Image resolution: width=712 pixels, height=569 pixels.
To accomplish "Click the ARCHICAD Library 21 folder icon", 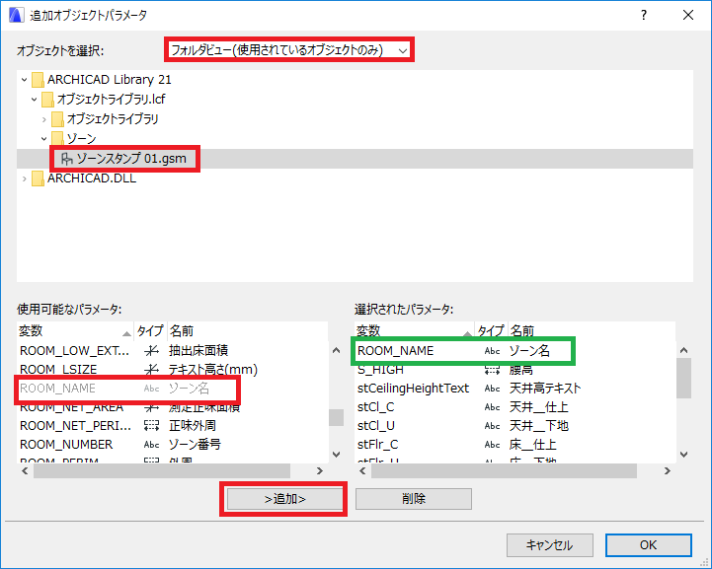I will click(x=38, y=80).
